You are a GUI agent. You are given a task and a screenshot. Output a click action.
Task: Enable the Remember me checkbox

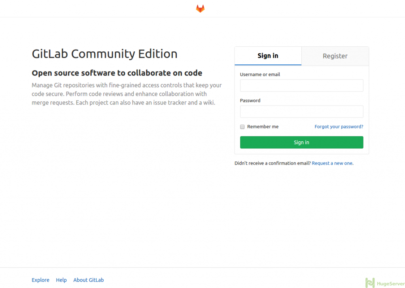242,127
